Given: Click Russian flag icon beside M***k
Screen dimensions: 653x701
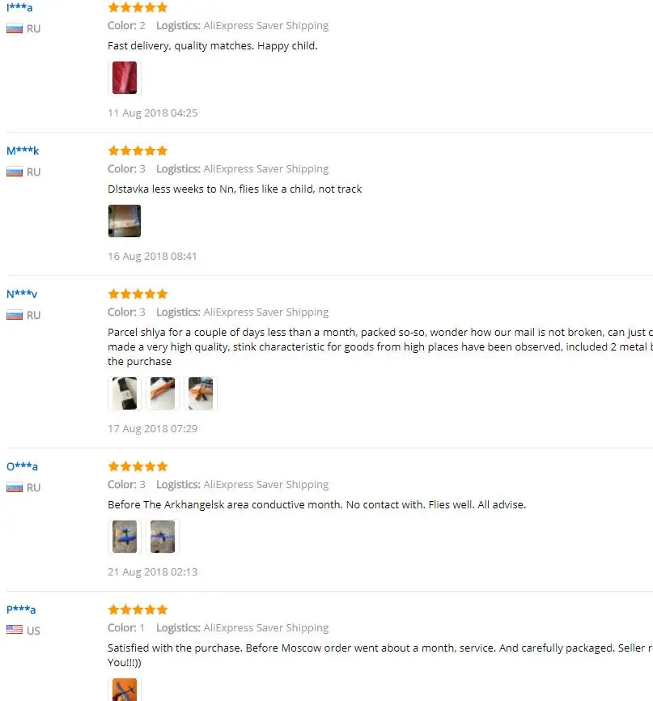Looking at the screenshot, I should (15, 172).
